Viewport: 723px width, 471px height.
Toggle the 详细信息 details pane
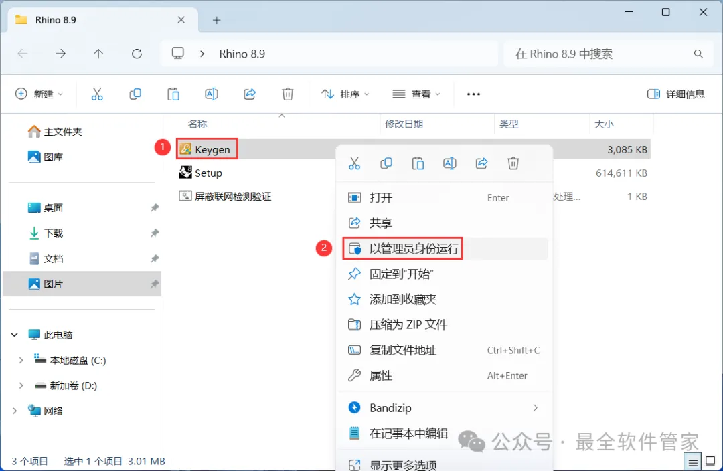(x=675, y=94)
